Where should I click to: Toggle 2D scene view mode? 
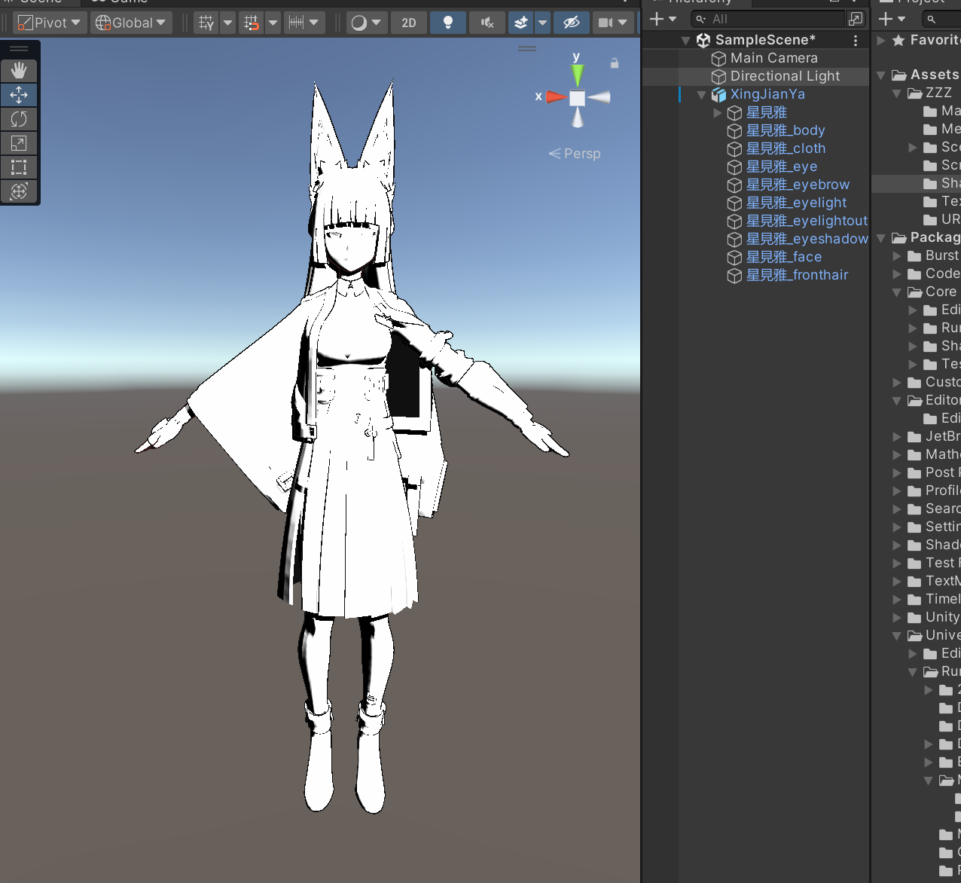pyautogui.click(x=409, y=23)
